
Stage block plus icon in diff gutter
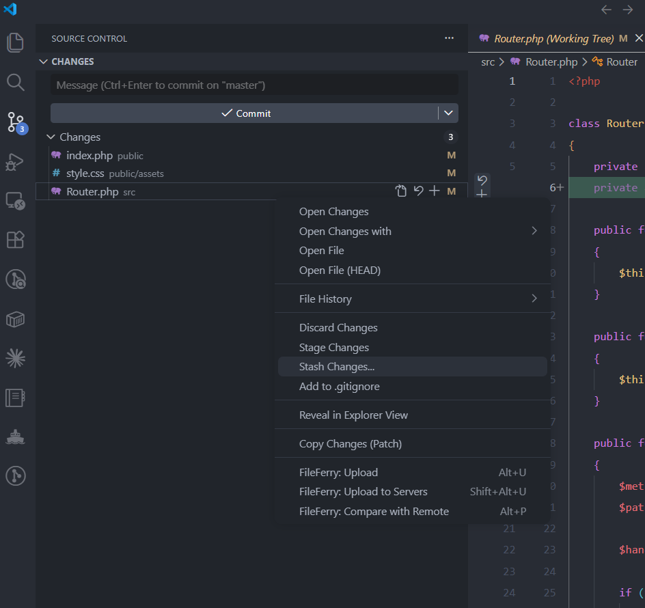(x=482, y=193)
